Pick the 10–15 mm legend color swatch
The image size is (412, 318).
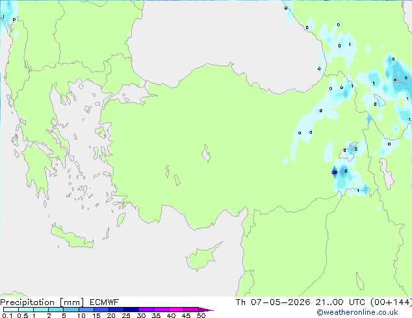(86, 310)
